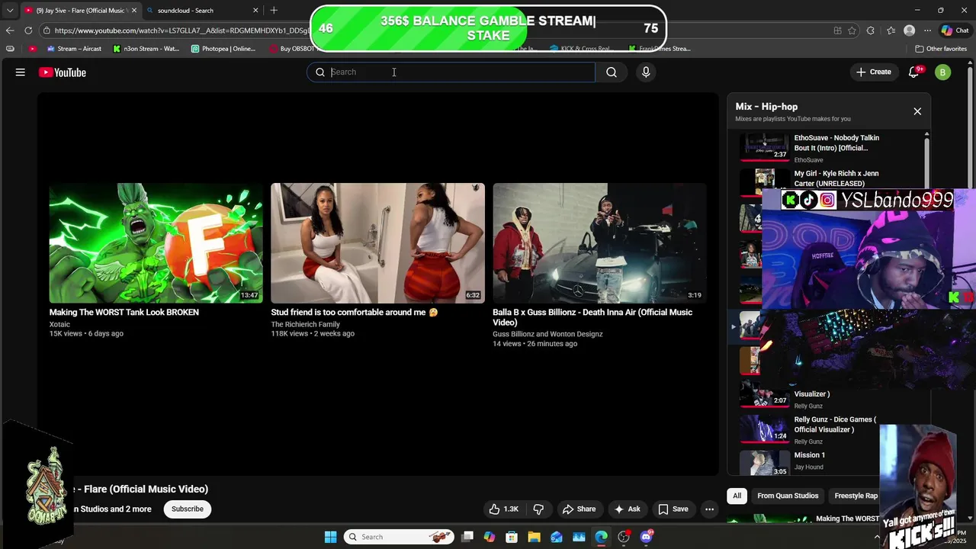The height and width of the screenshot is (549, 976).
Task: Add this page to favorites star
Action: pos(852,30)
